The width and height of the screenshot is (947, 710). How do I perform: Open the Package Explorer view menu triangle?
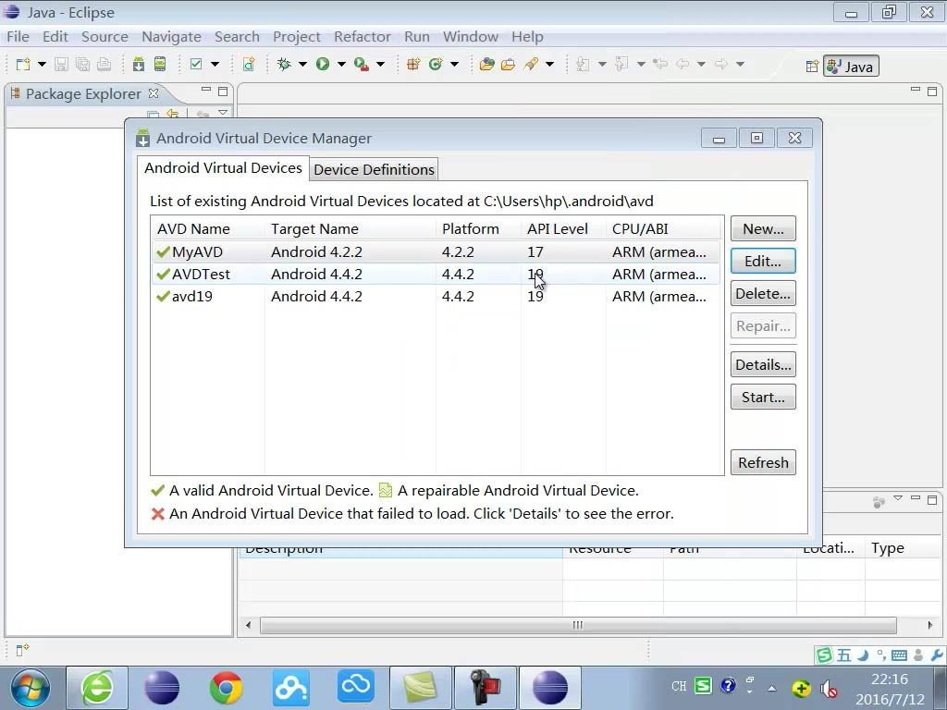(223, 112)
